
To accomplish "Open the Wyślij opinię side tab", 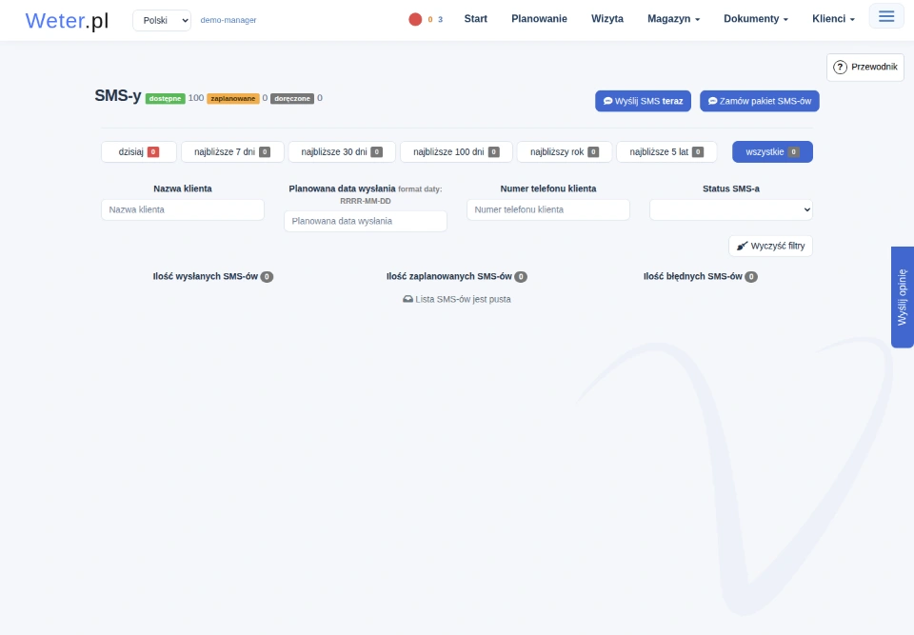I will point(903,297).
